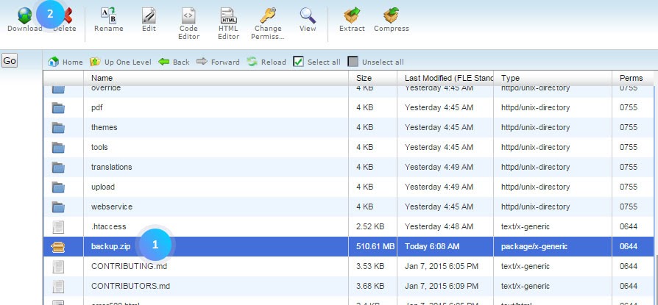Check the Select all checkbox
This screenshot has width=658, height=305.
tap(299, 62)
